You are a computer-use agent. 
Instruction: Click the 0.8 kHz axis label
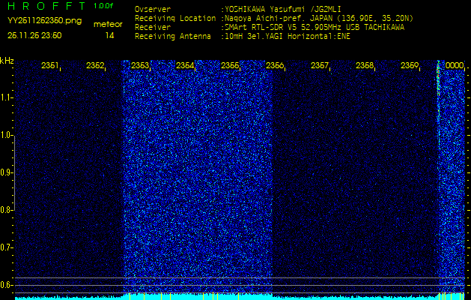[6, 210]
